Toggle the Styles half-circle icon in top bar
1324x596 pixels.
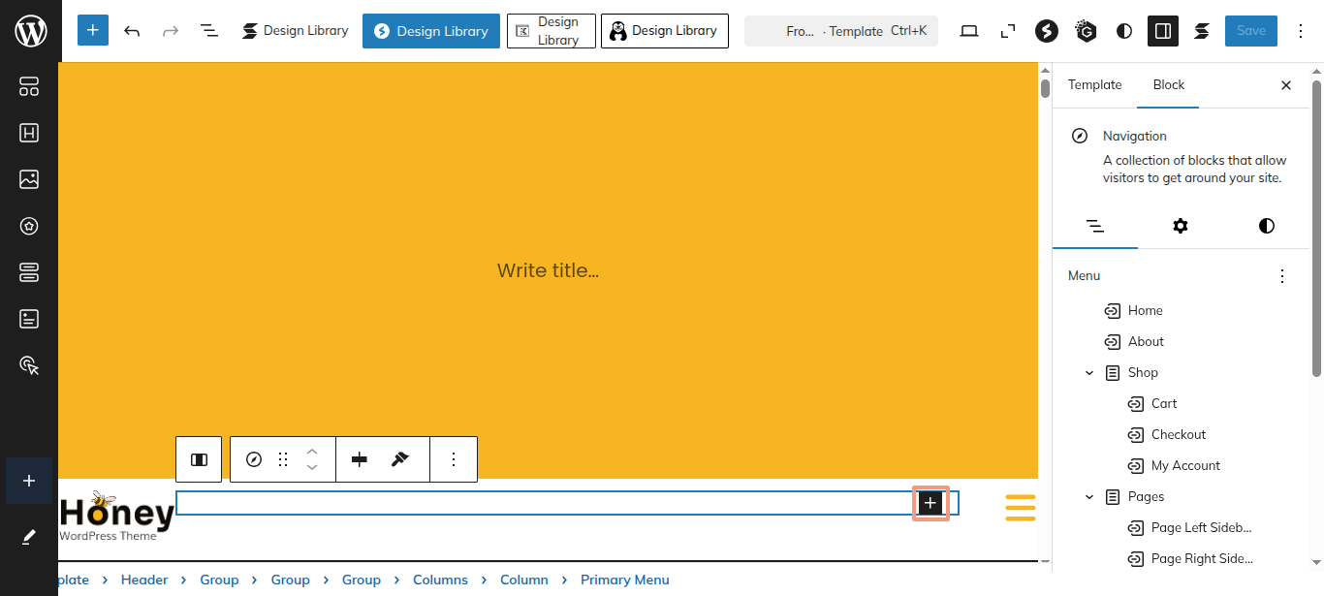[1124, 31]
